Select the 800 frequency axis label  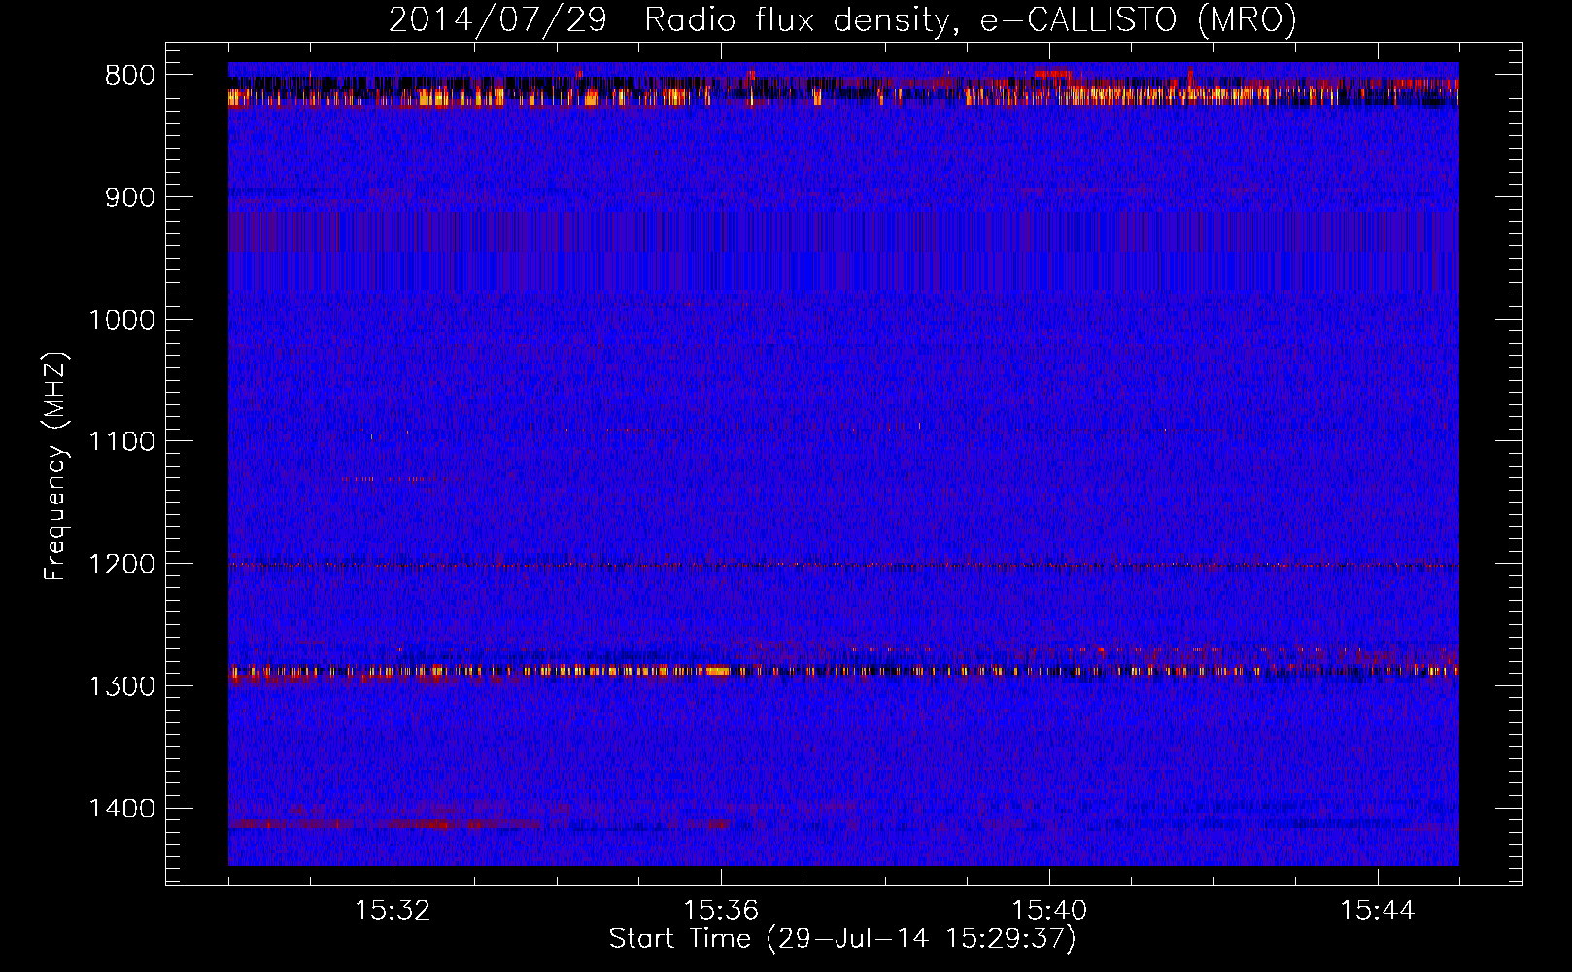(130, 76)
